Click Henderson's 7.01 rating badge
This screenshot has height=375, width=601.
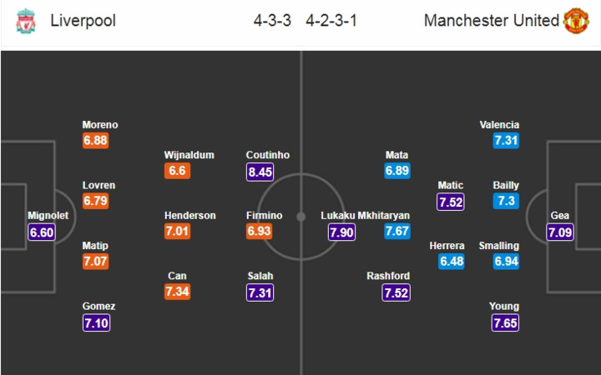coord(178,231)
